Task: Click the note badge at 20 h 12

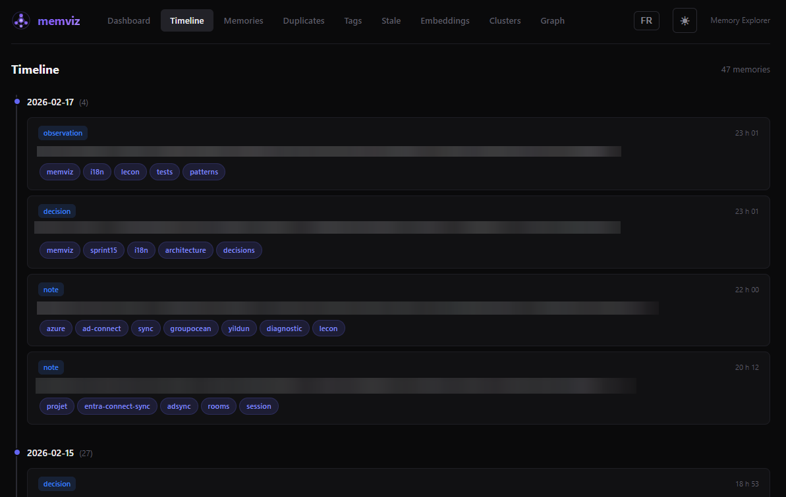Action: click(51, 368)
